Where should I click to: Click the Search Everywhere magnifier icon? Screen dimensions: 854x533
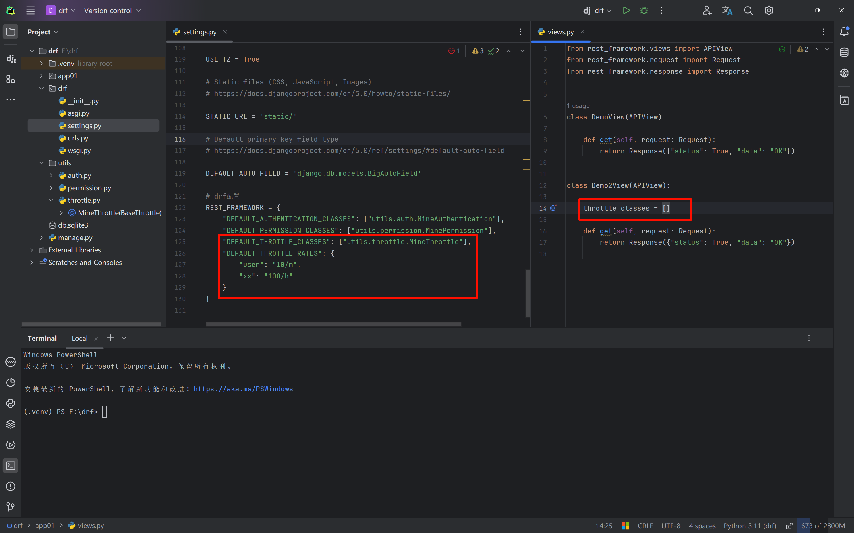click(x=748, y=11)
